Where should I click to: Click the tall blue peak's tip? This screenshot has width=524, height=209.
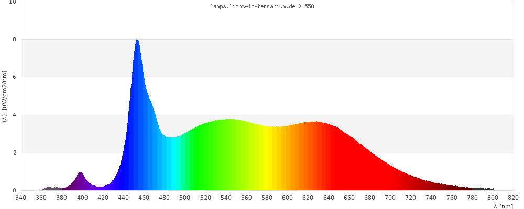tap(137, 41)
